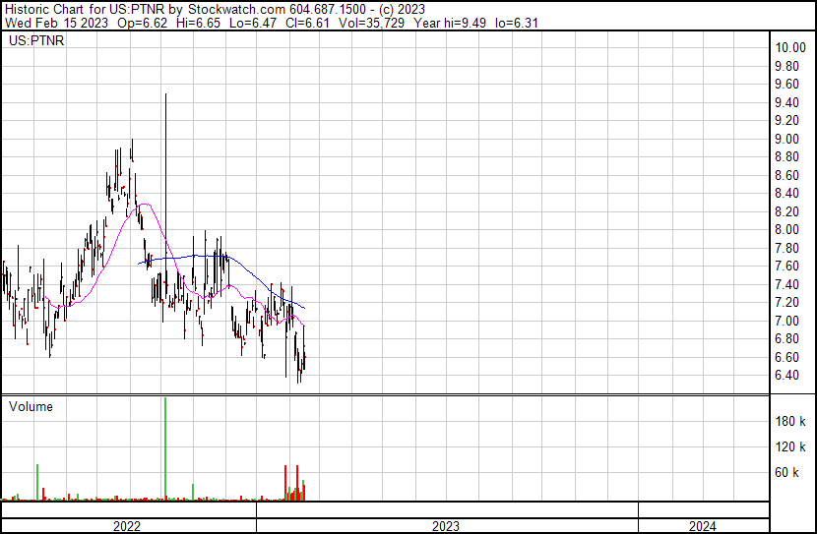This screenshot has height=534, width=817.
Task: Click the low value 'Lo=6.47'
Action: click(x=252, y=23)
